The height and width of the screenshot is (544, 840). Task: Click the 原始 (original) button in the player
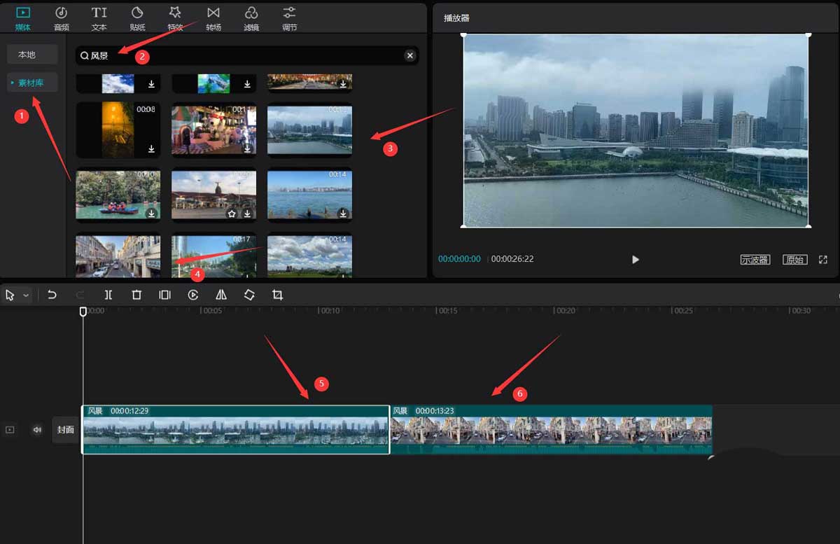794,259
